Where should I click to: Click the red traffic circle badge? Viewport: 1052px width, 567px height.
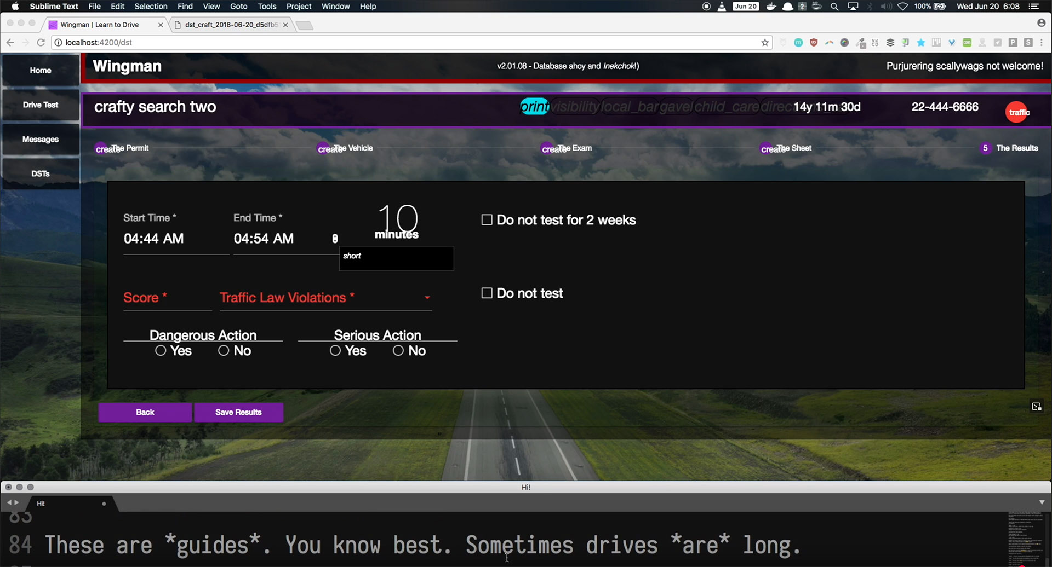(1017, 112)
